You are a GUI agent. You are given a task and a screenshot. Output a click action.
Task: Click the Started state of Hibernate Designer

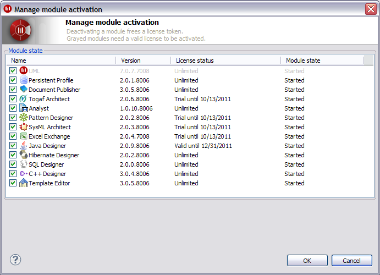[294, 155]
